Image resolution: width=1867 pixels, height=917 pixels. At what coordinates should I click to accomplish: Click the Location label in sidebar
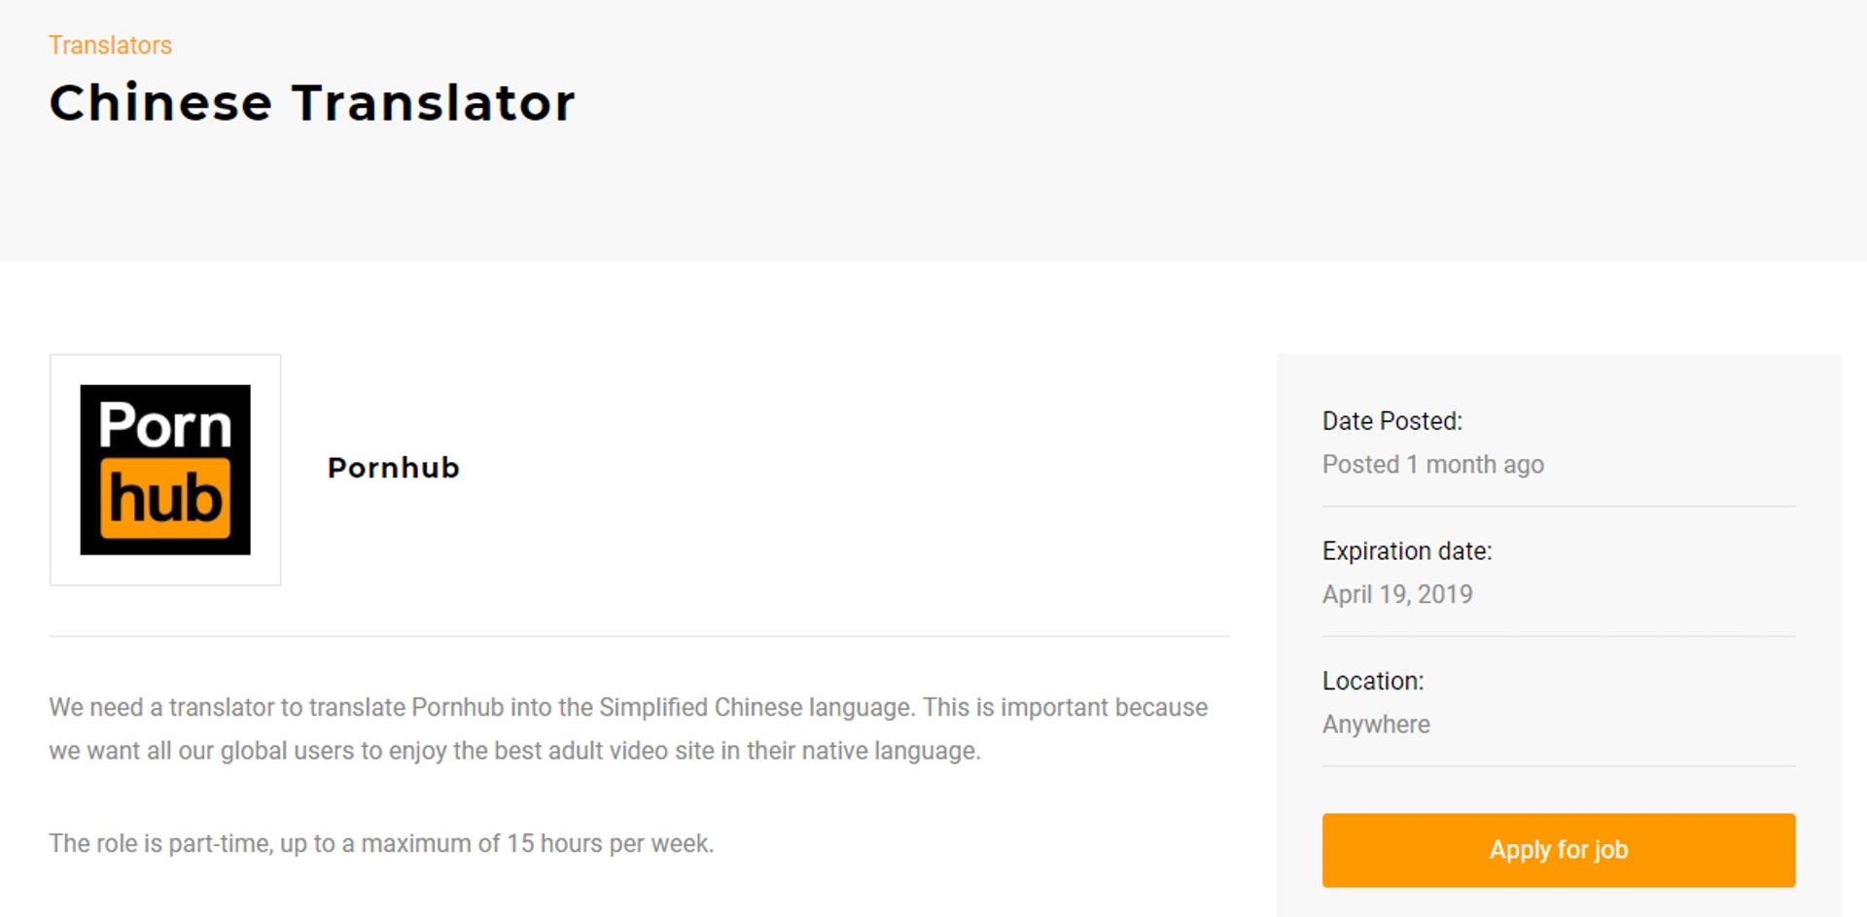click(1372, 681)
